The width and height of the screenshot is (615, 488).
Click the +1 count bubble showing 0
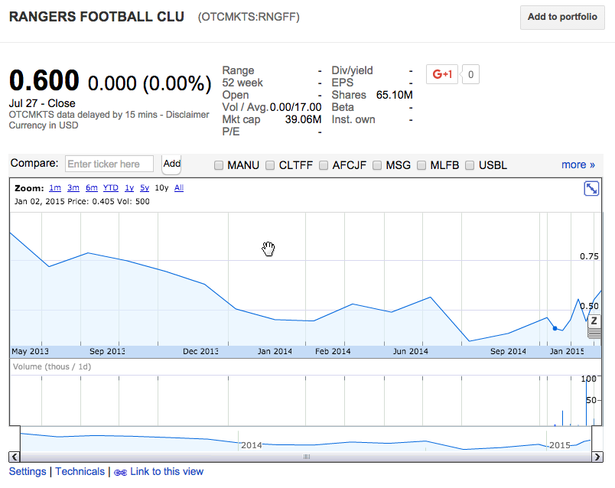click(470, 74)
